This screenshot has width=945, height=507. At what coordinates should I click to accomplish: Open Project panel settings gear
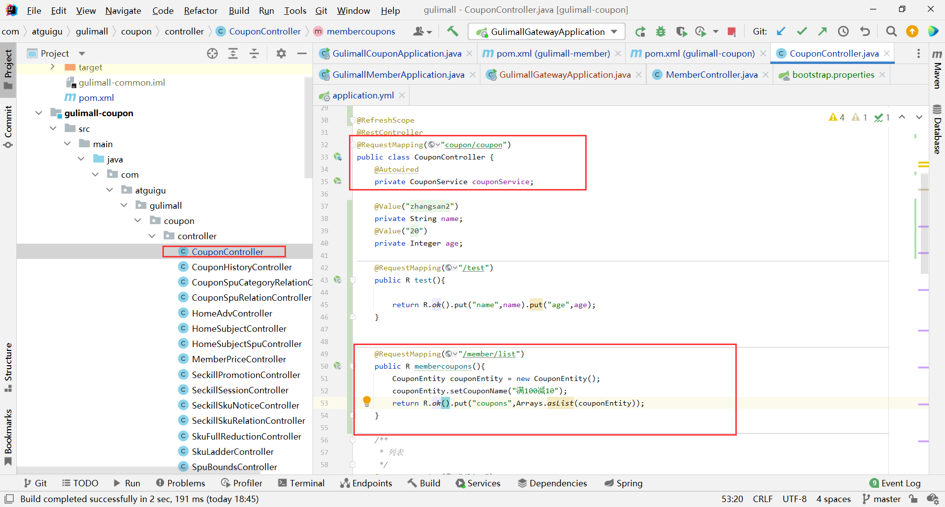pyautogui.click(x=281, y=54)
